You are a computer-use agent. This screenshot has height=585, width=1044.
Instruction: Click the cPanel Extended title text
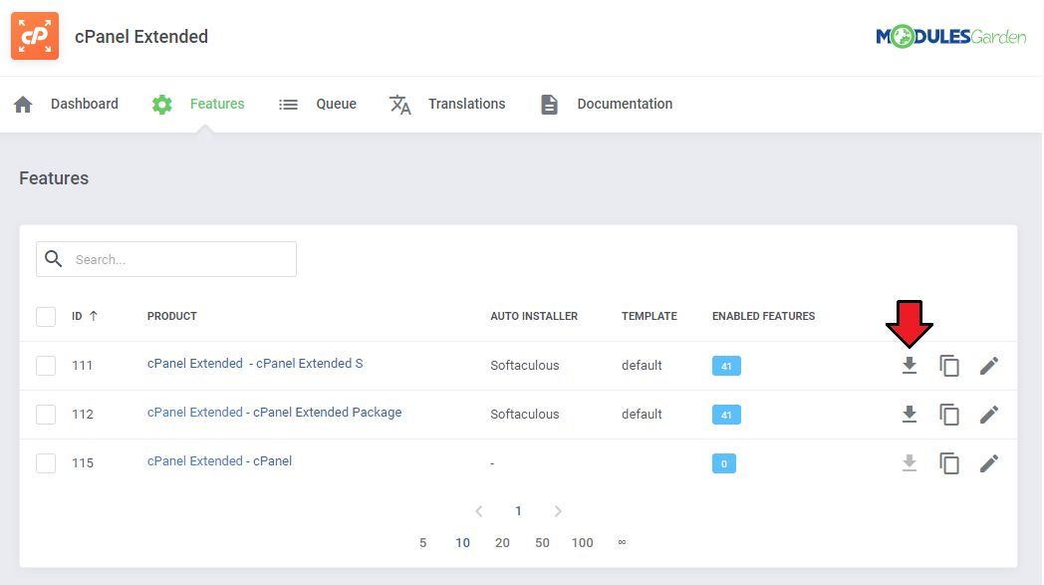click(141, 37)
